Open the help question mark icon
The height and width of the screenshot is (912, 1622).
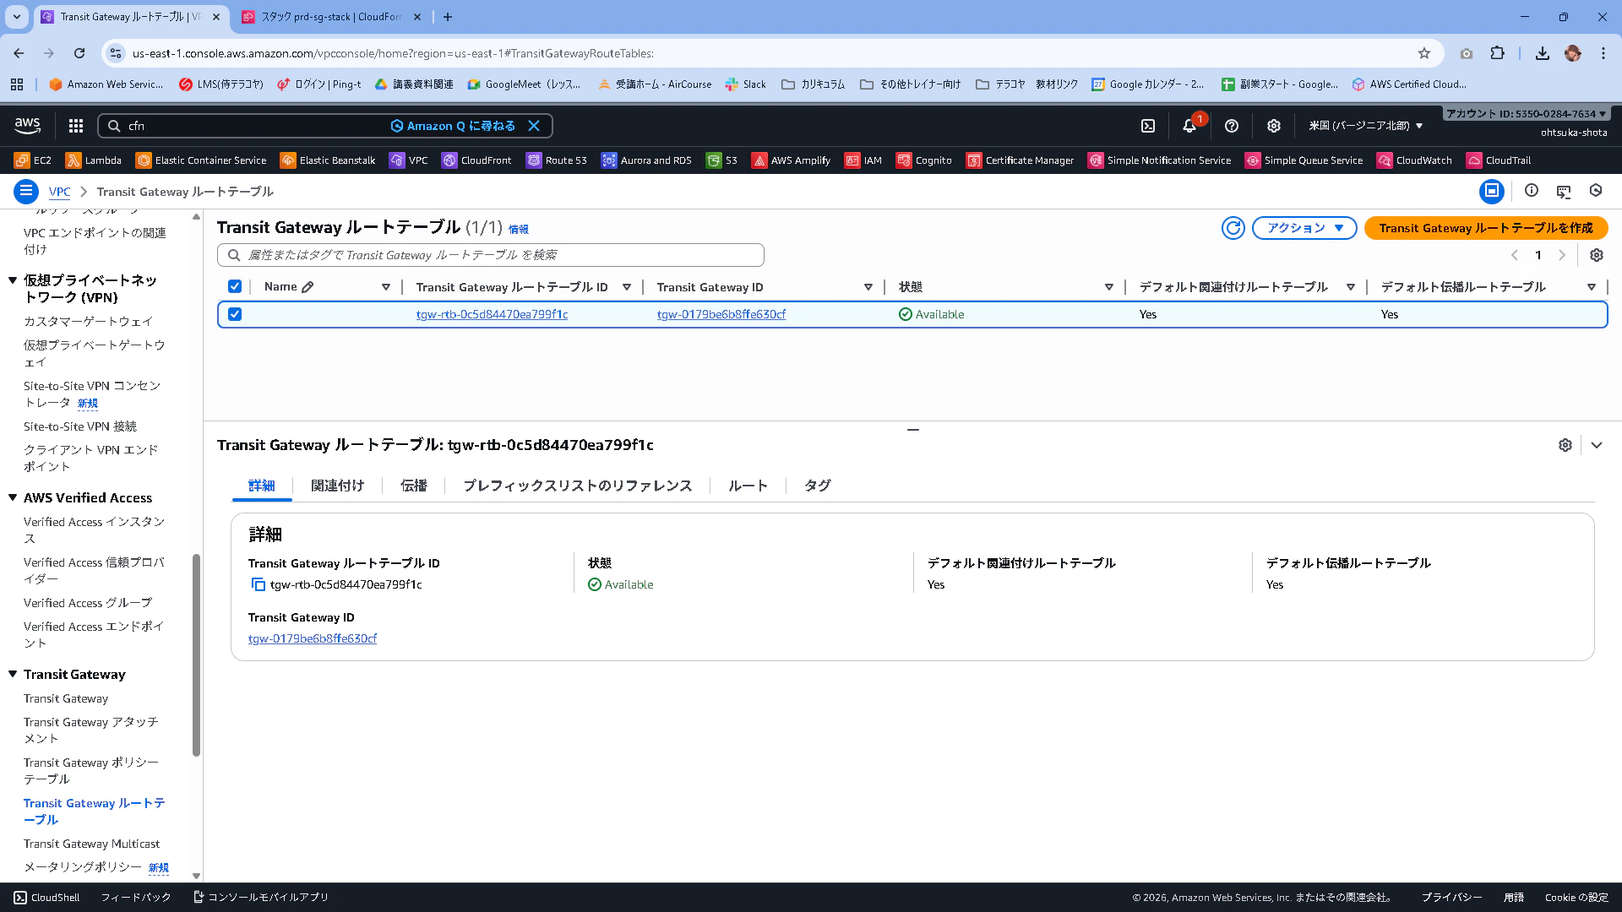(x=1232, y=126)
